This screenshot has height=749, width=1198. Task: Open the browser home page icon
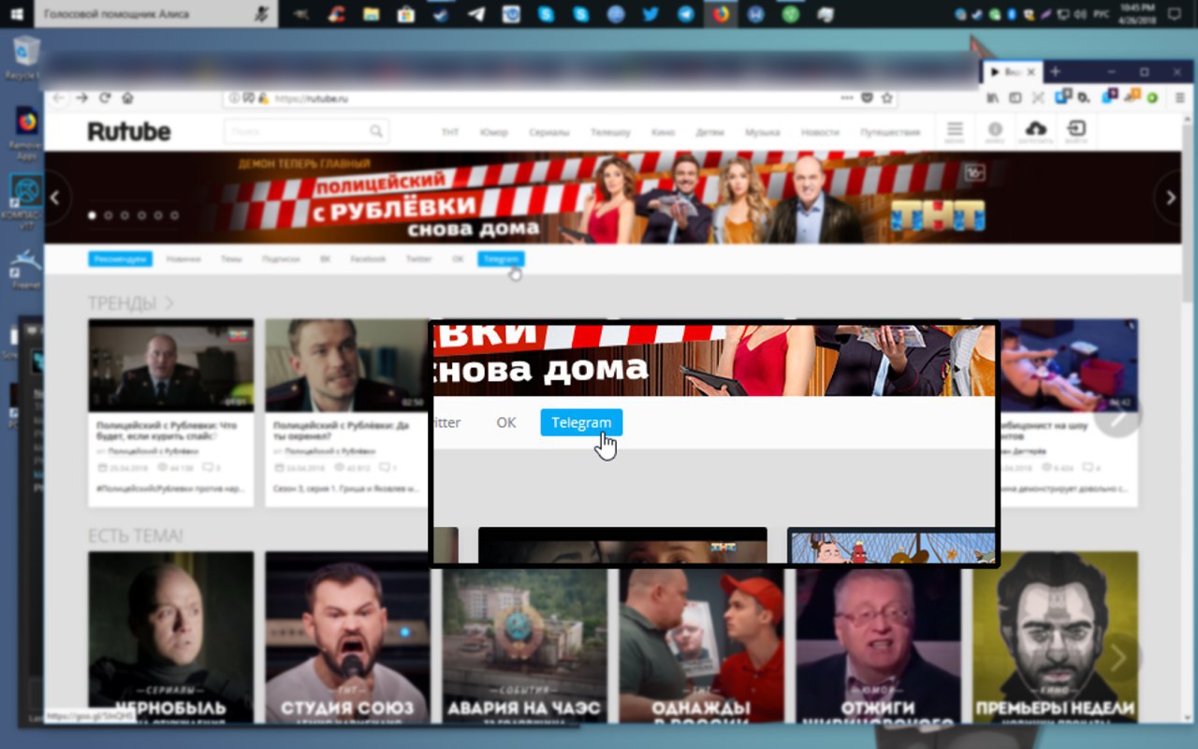[127, 97]
